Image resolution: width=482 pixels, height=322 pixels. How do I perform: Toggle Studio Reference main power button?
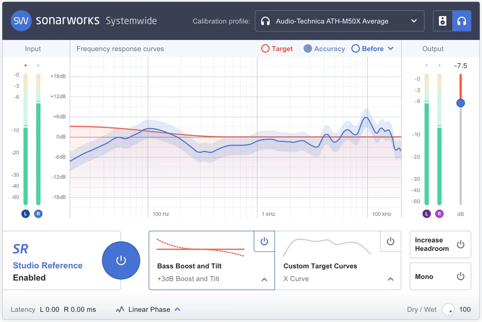coord(121,260)
